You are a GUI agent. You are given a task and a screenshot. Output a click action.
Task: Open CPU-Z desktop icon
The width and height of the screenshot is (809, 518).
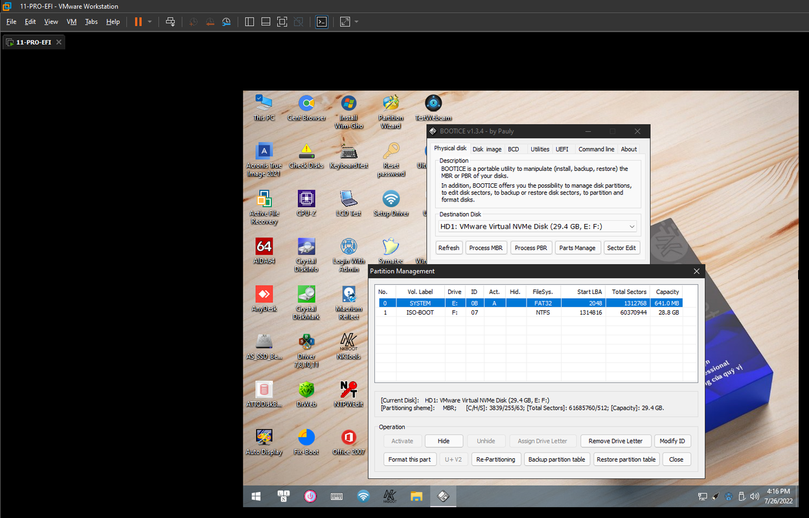pyautogui.click(x=306, y=203)
